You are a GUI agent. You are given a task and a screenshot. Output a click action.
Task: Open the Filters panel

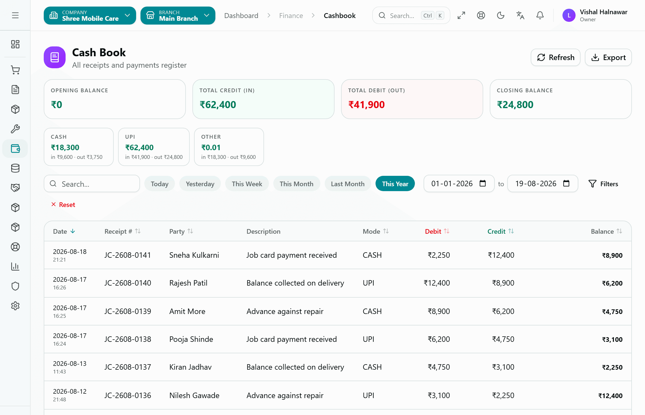(x=603, y=184)
